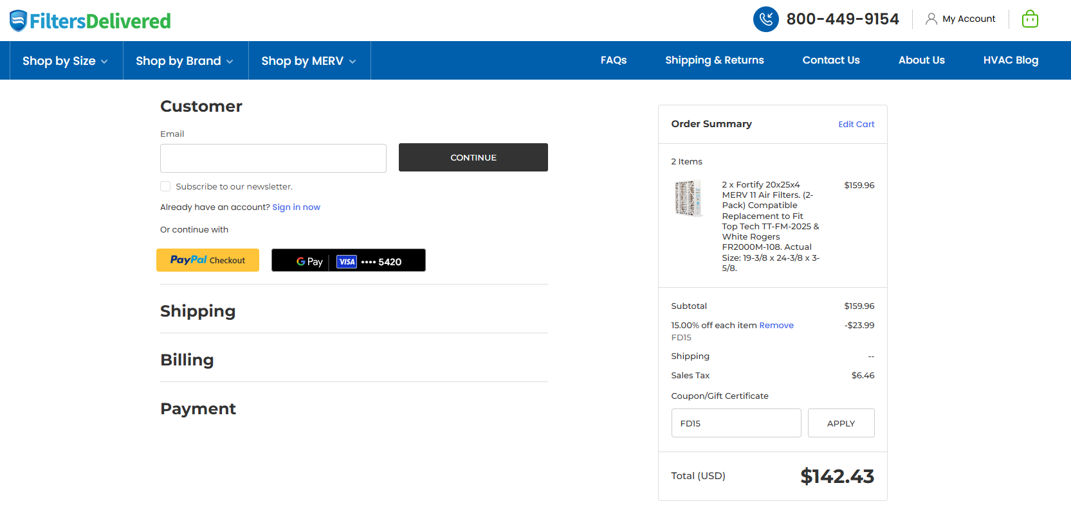Pay with PayPal Checkout button
Screen dimensions: 1071x526
coord(208,260)
